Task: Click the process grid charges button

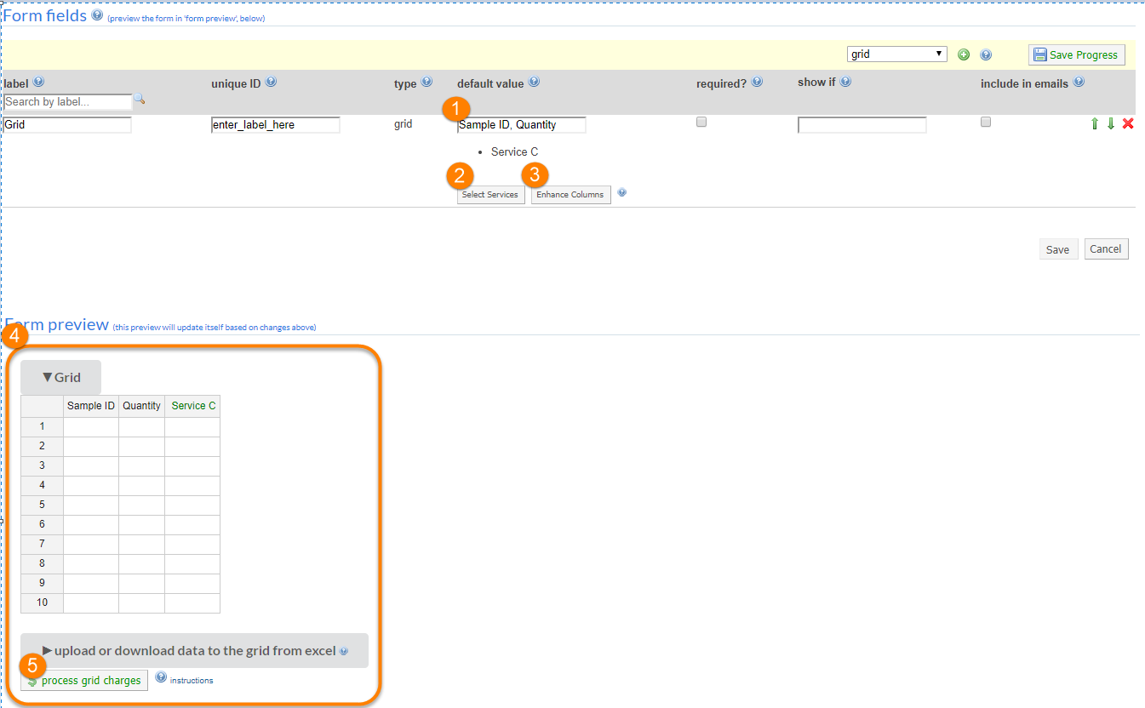Action: 84,680
